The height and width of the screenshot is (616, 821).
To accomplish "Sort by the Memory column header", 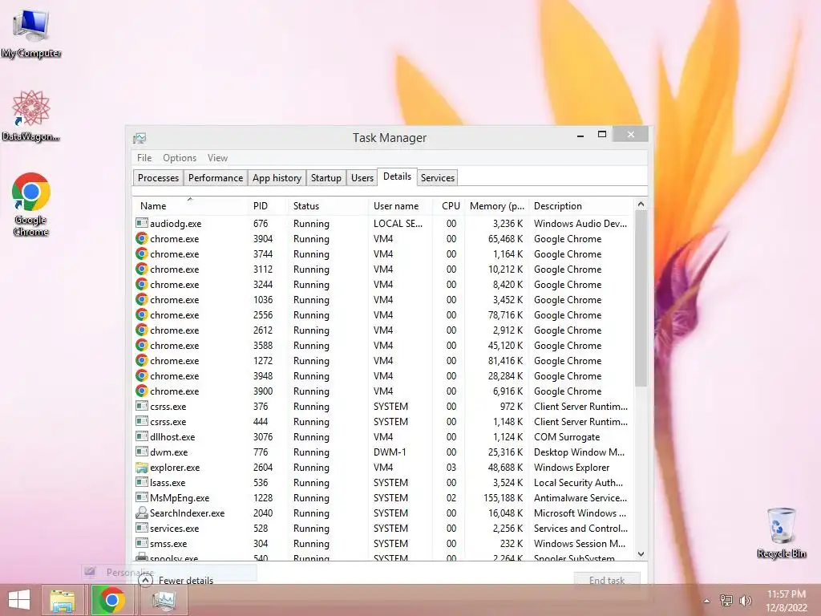I will 497,206.
